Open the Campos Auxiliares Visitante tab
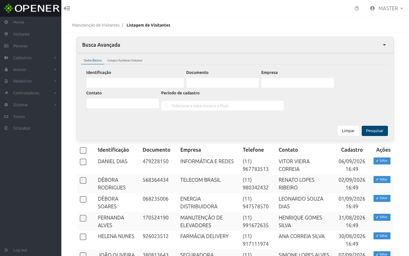Image resolution: width=409 pixels, height=256 pixels. click(x=125, y=60)
